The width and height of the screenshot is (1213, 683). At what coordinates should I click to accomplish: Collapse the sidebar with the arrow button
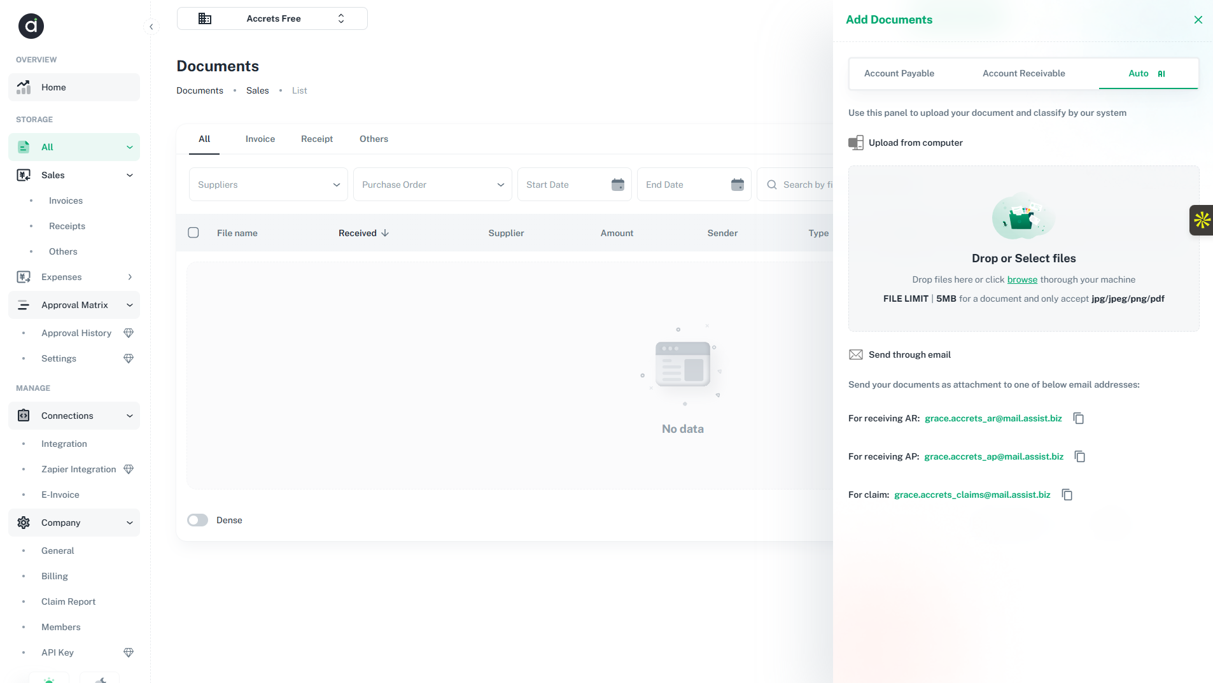click(x=151, y=27)
